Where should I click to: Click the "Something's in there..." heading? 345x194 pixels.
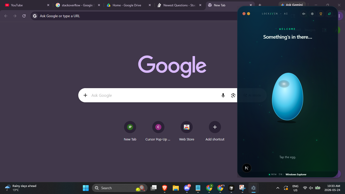pyautogui.click(x=288, y=37)
